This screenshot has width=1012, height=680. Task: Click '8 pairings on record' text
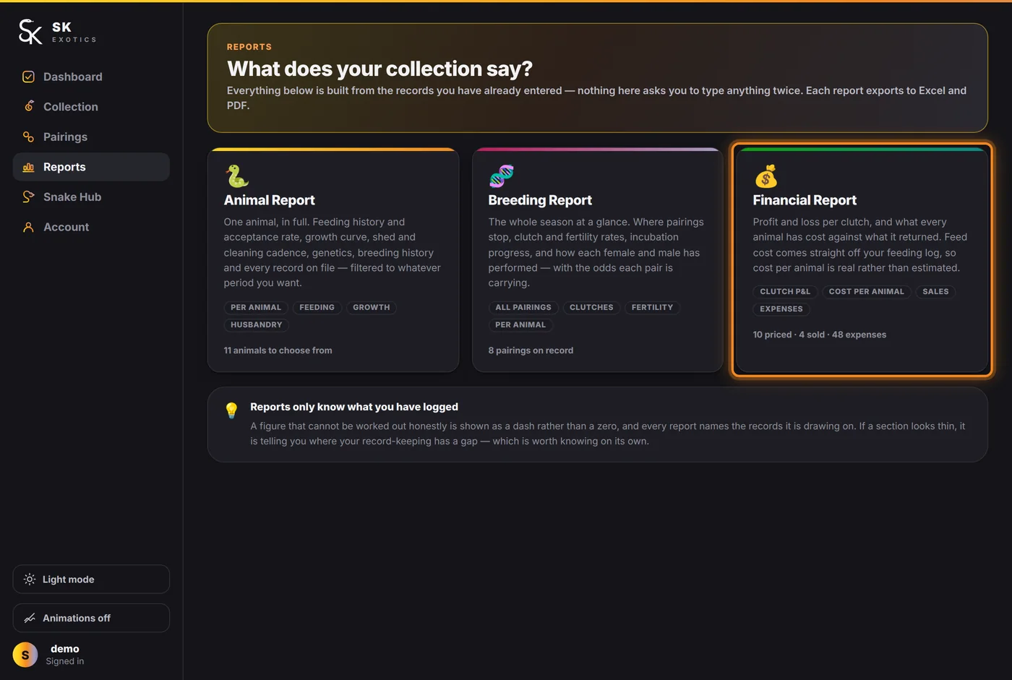tap(531, 350)
